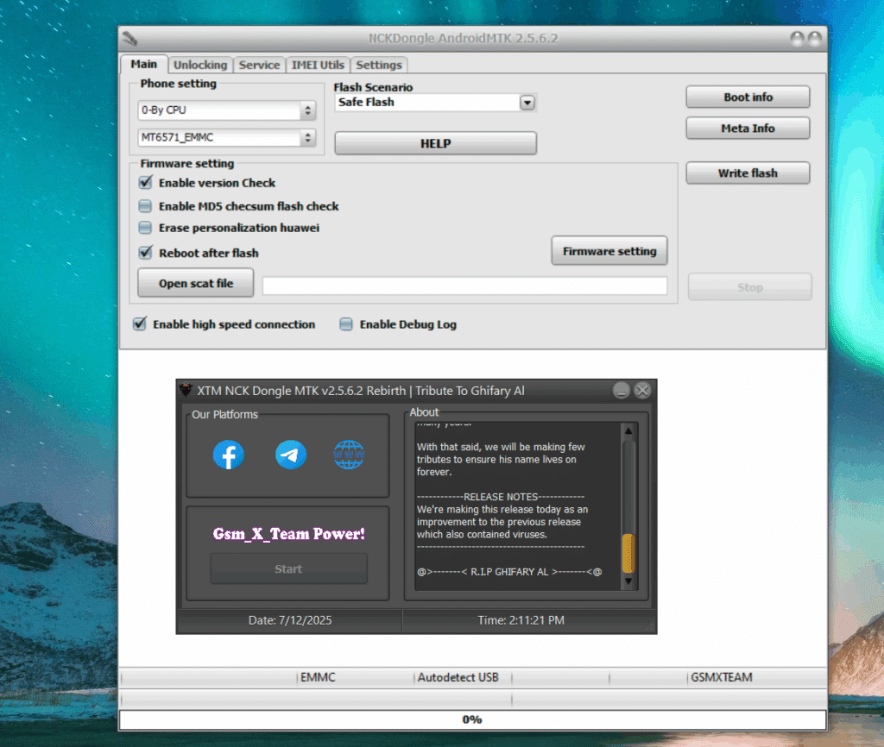
Task: Open the Telegram platform icon
Action: click(x=291, y=455)
